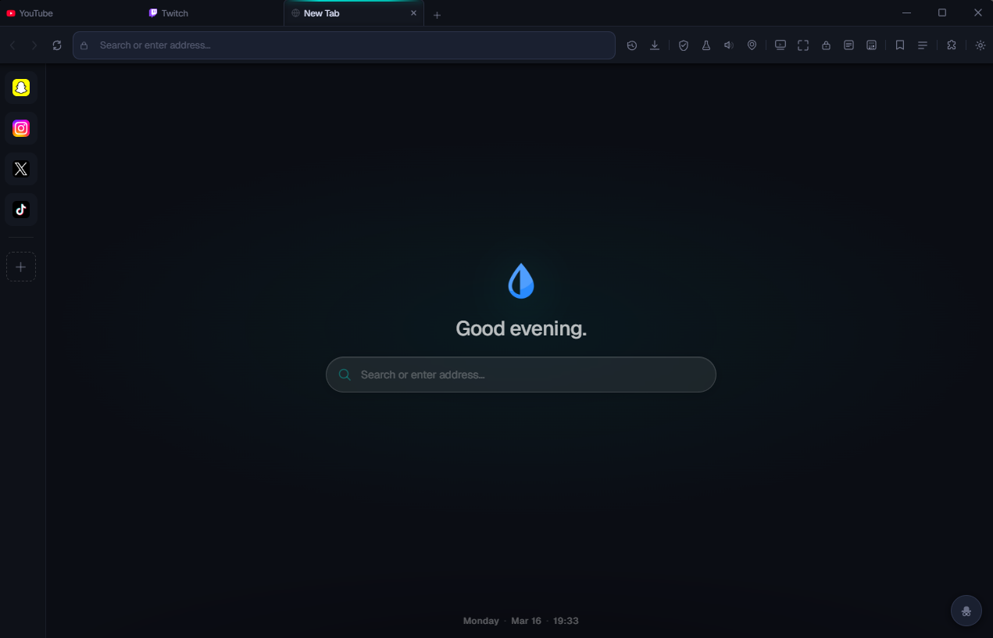Screen dimensions: 993x638
Task: Add a new pinned site using the sidebar plus
Action: pyautogui.click(x=21, y=266)
